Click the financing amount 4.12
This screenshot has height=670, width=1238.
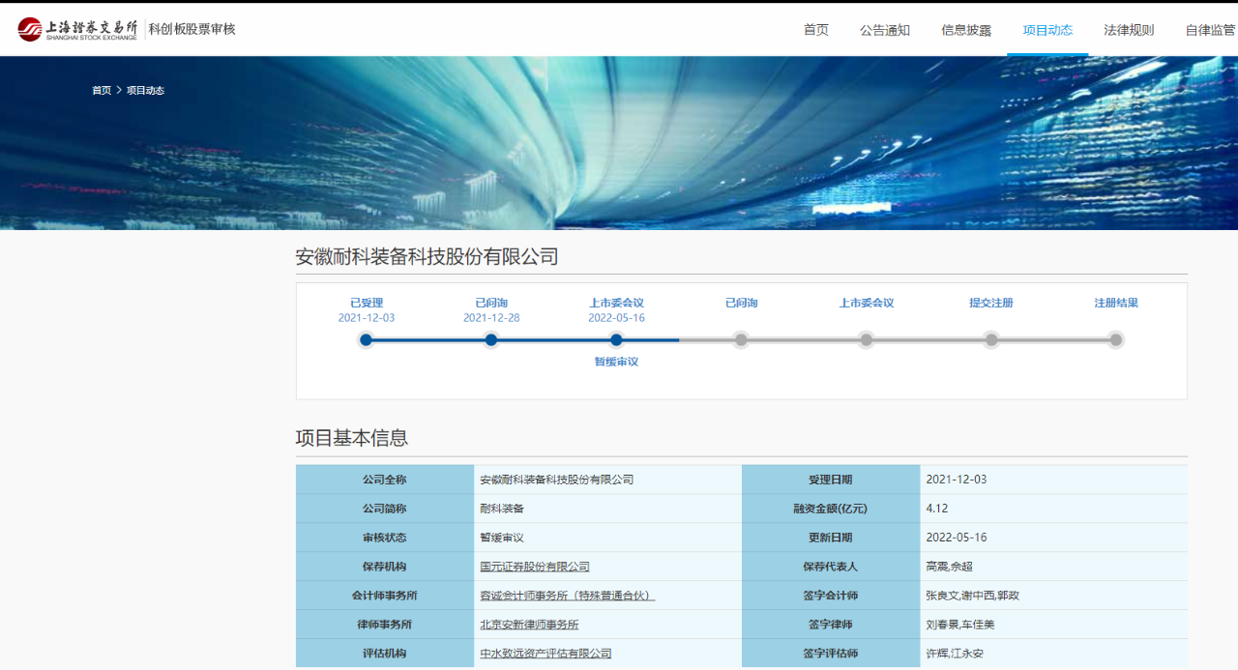tap(936, 509)
